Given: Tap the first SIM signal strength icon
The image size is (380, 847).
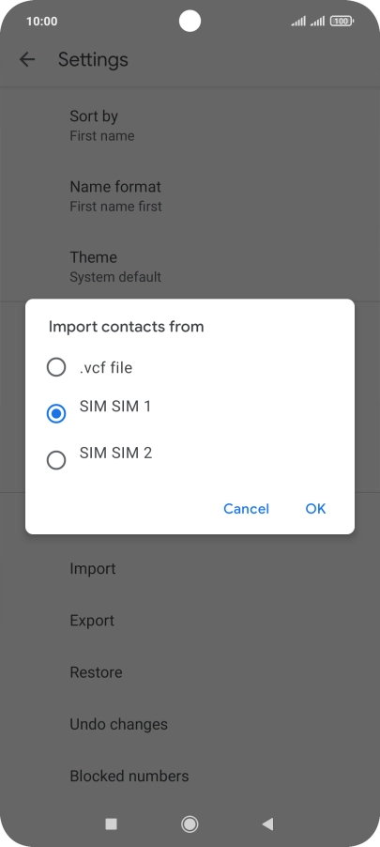Looking at the screenshot, I should point(298,21).
